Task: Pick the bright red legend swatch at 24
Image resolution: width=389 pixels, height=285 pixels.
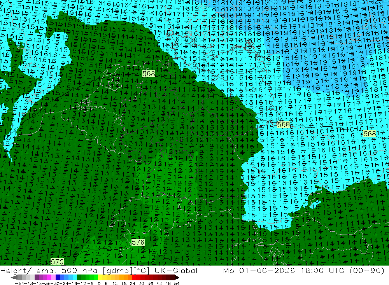Action: tap(134, 278)
